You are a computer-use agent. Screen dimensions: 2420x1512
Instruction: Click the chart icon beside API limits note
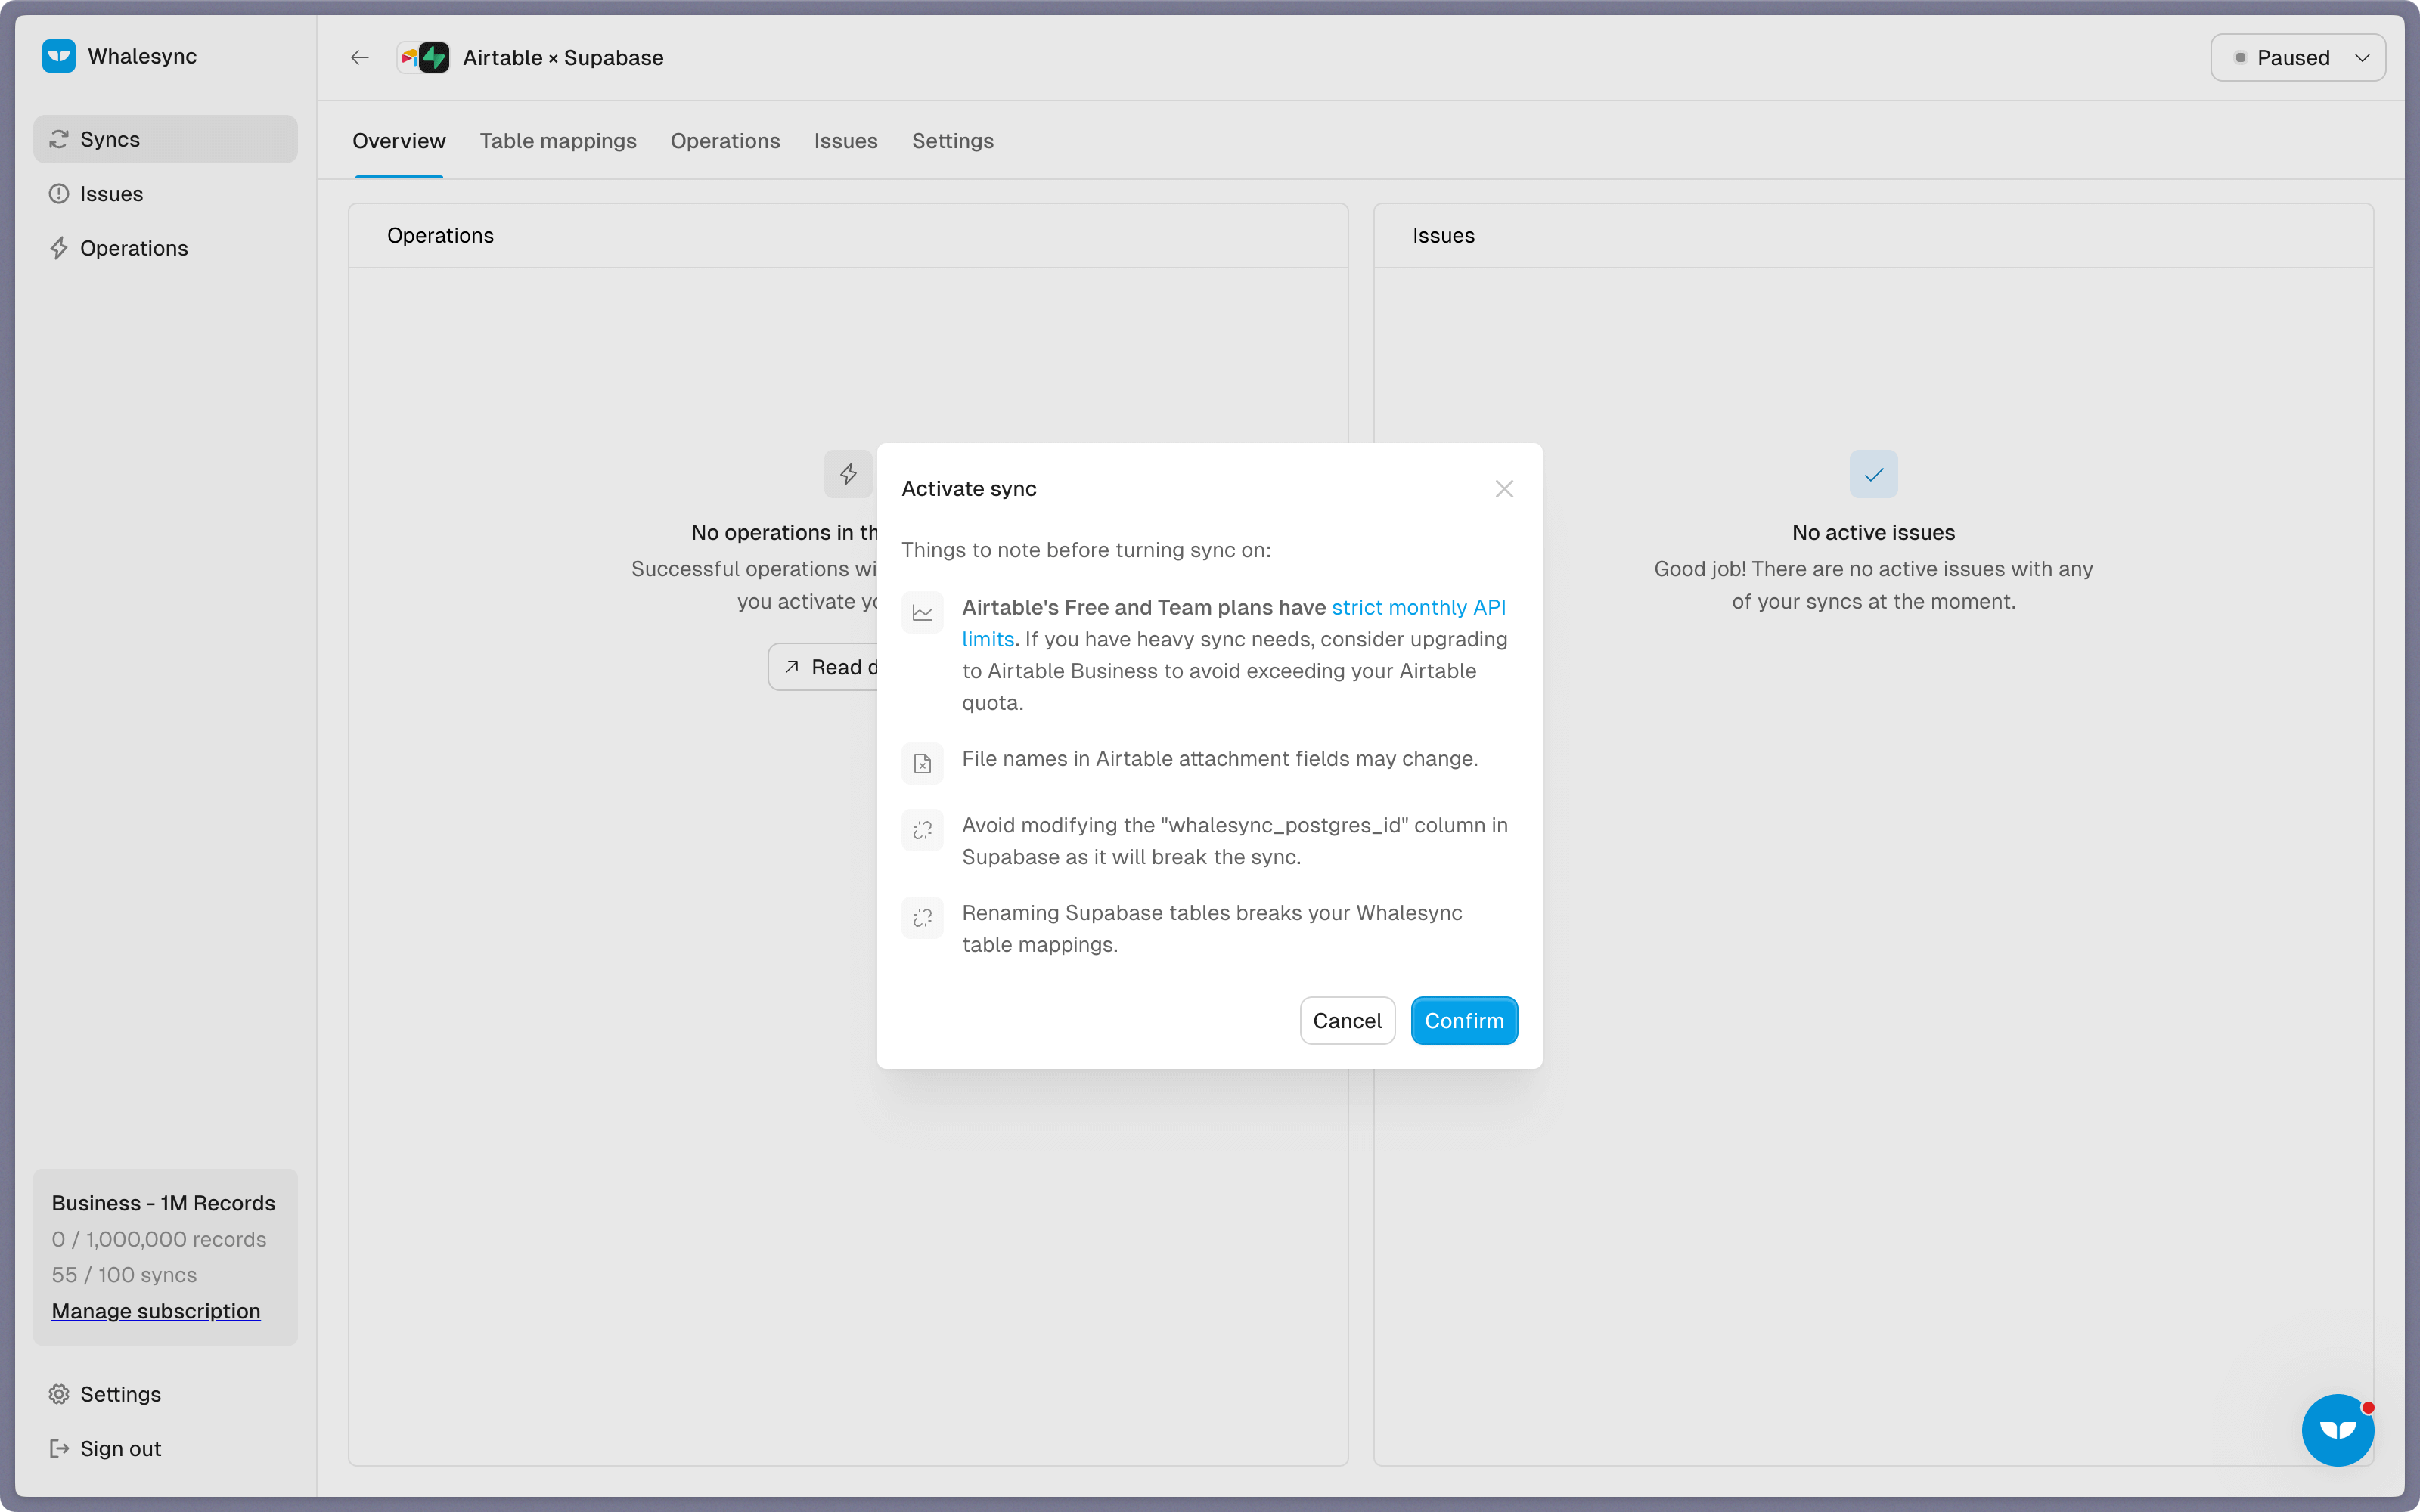tap(922, 612)
